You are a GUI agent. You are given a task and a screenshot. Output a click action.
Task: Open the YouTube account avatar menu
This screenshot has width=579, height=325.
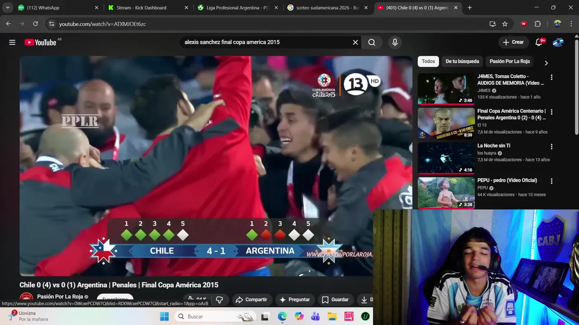[558, 42]
